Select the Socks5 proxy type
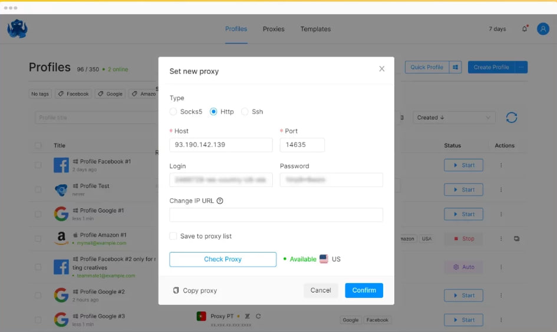 click(173, 112)
